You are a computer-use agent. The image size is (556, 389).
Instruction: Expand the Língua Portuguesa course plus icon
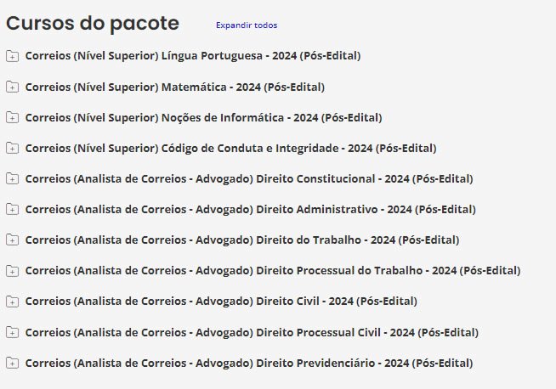click(12, 56)
